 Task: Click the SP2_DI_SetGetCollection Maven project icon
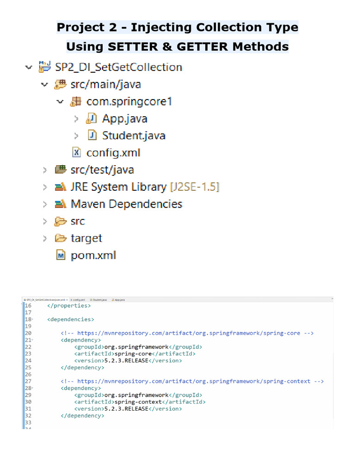(x=45, y=67)
